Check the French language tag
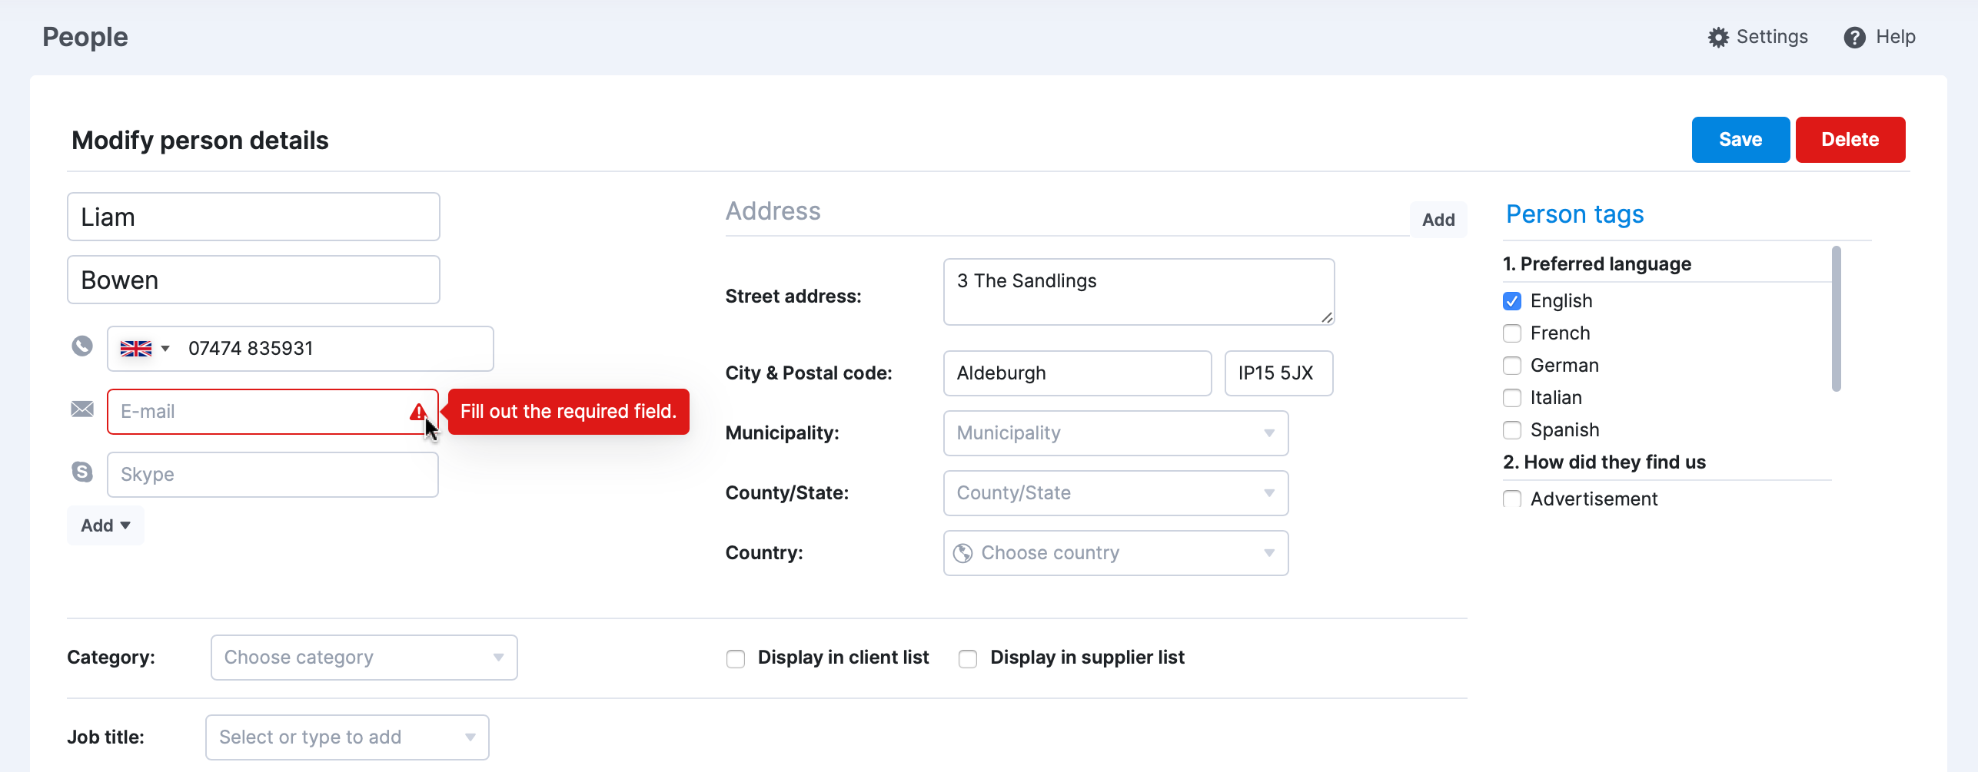The width and height of the screenshot is (1978, 772). click(x=1511, y=333)
